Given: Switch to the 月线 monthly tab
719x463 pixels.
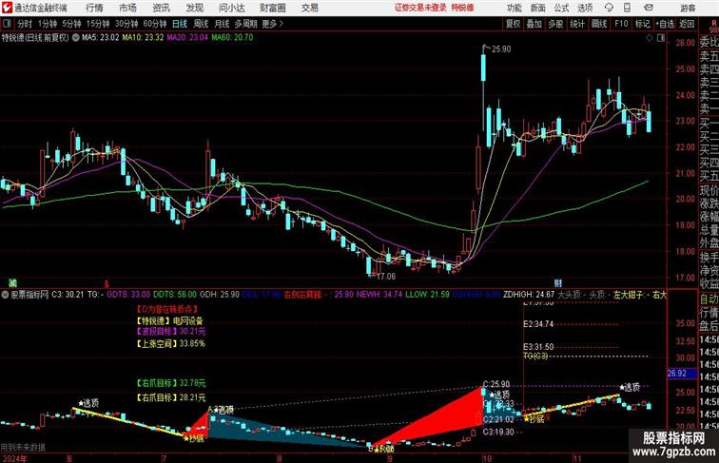Looking at the screenshot, I should click(x=222, y=24).
